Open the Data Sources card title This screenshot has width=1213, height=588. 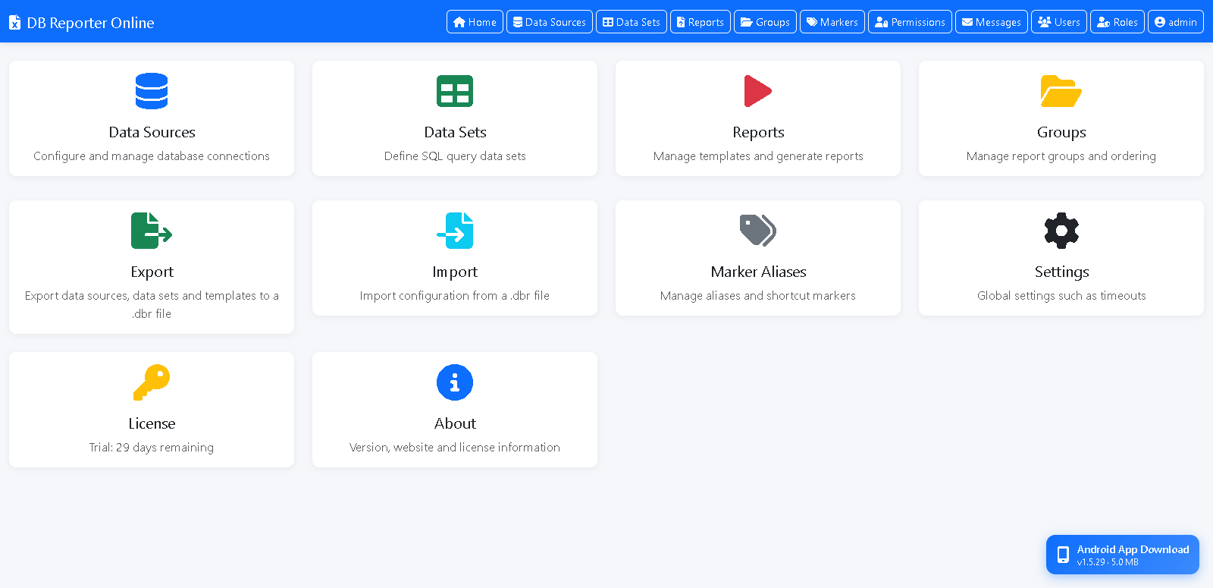[152, 132]
